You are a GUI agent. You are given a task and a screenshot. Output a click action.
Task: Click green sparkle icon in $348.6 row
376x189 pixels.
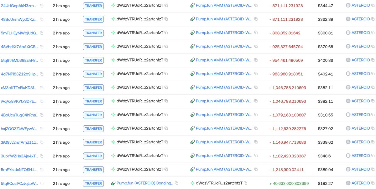pyautogui.click(x=113, y=156)
